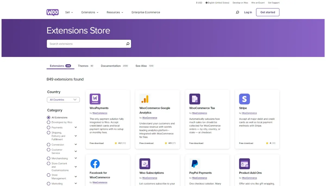Open the PayPal Payments logo
The height and width of the screenshot is (186, 326).
click(x=195, y=164)
